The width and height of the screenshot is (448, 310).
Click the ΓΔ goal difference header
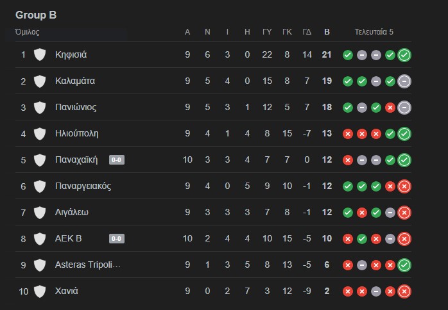(x=307, y=31)
